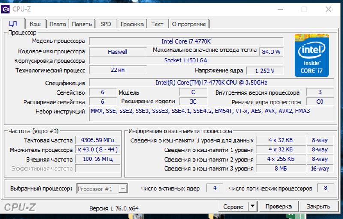Open the Графика tab
Image resolution: width=343 pixels, height=219 pixels.
pos(132,24)
